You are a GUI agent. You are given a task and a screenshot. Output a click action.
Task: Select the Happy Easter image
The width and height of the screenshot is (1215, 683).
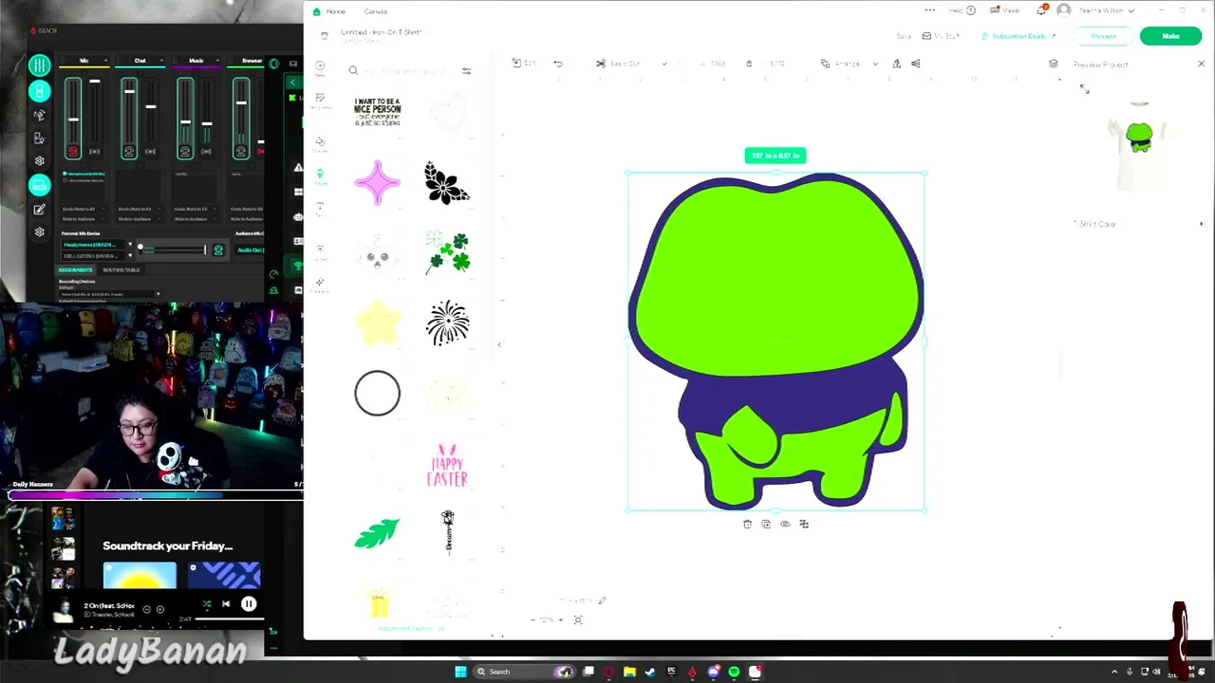(447, 465)
